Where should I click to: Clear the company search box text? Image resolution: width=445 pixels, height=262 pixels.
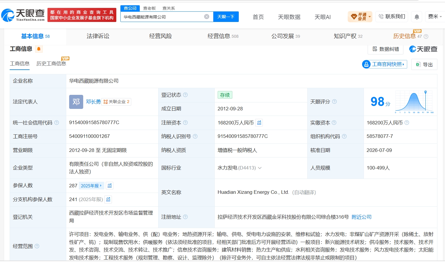207,17
